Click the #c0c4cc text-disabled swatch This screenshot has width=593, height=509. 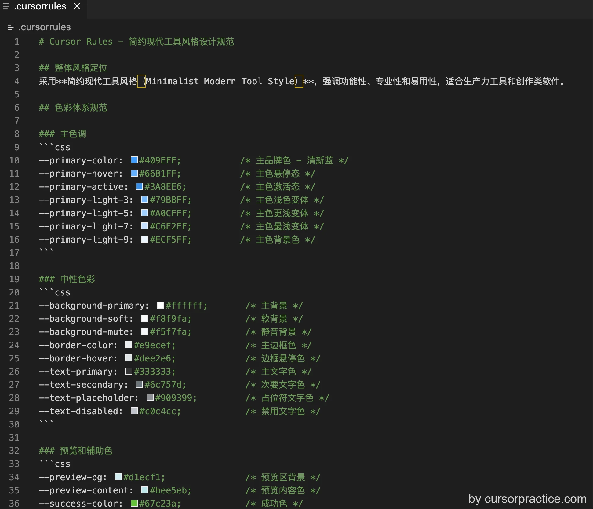pyautogui.click(x=134, y=411)
